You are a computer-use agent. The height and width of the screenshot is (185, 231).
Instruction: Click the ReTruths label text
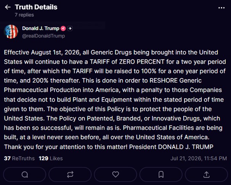click(x=23, y=158)
